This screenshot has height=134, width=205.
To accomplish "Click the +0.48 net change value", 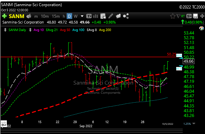I will coord(96,23).
